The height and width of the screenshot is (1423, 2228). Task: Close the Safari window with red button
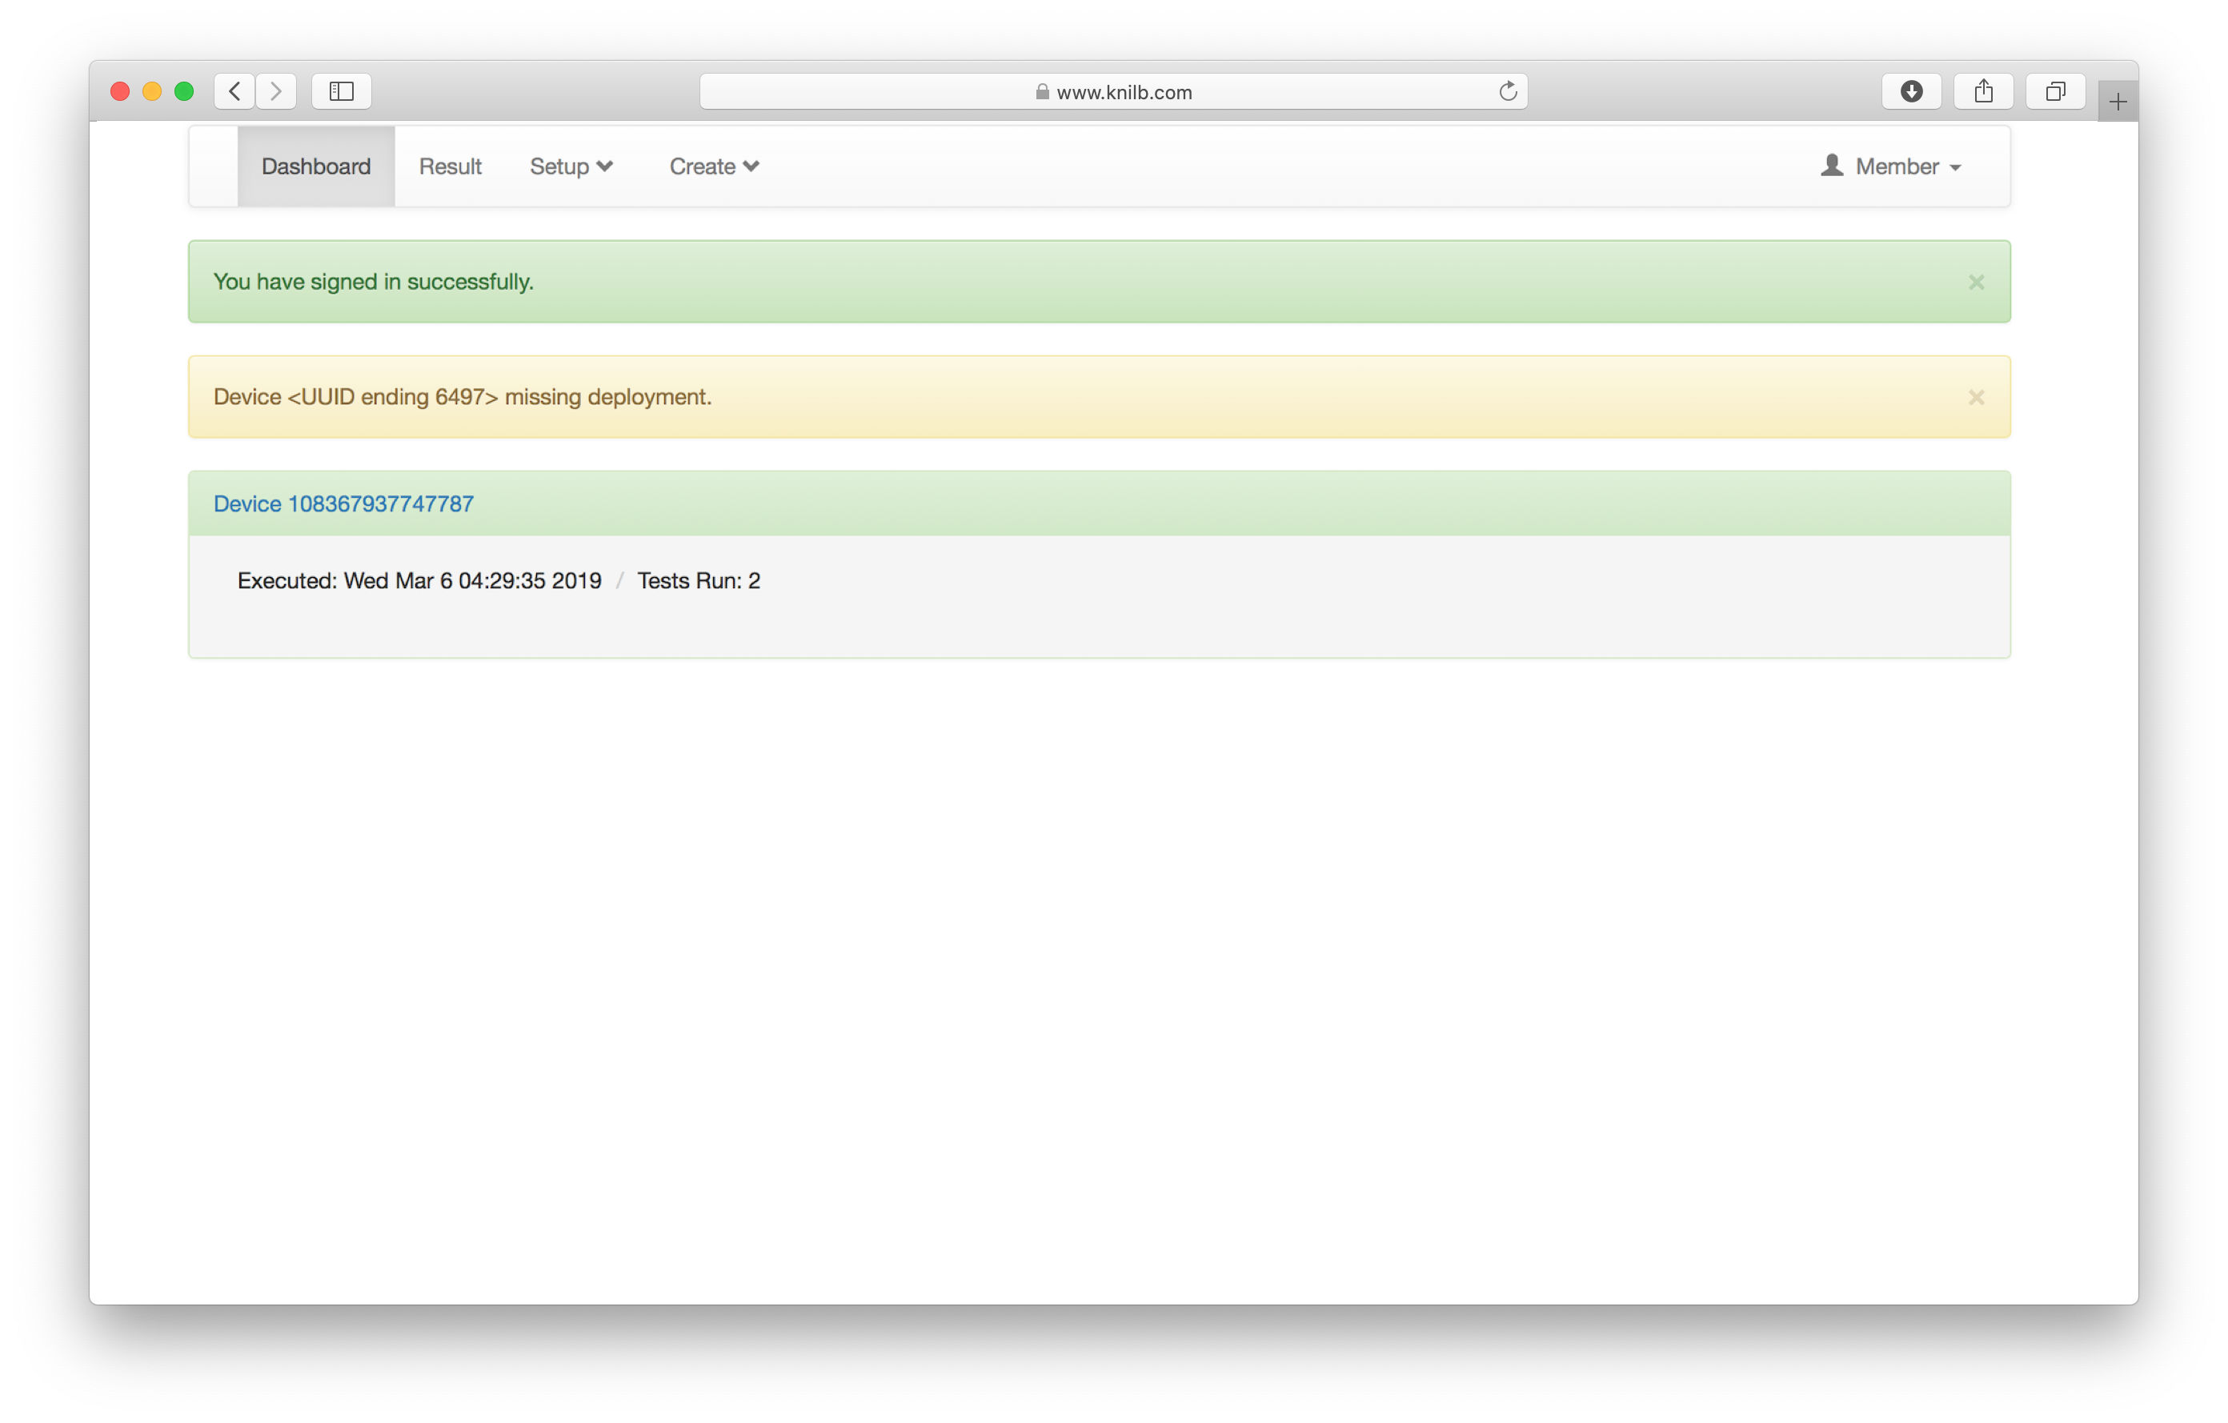[x=119, y=90]
